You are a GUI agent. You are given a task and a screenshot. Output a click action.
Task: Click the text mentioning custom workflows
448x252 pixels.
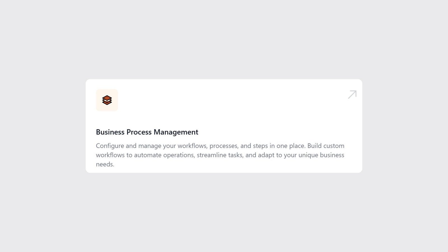point(326,146)
